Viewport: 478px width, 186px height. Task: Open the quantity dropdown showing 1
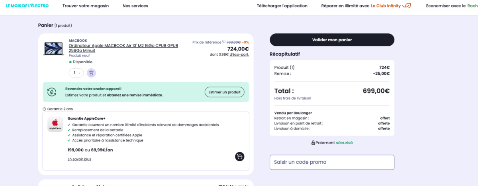[76, 73]
